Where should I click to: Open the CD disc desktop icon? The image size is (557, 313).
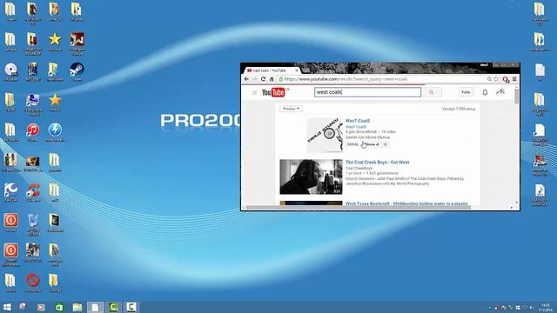pyautogui.click(x=10, y=71)
